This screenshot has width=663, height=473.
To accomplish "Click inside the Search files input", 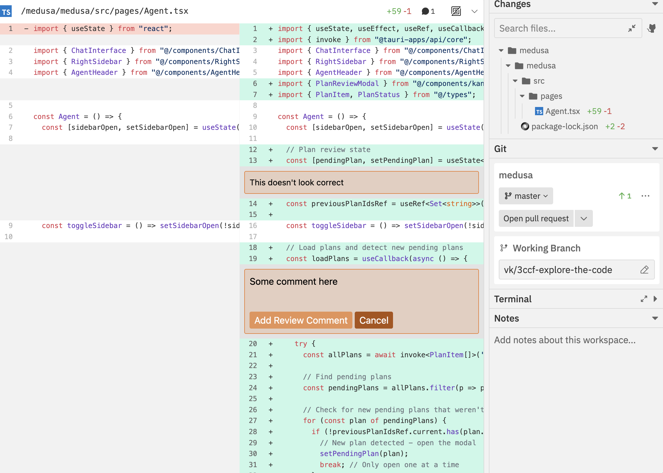I will coord(555,28).
